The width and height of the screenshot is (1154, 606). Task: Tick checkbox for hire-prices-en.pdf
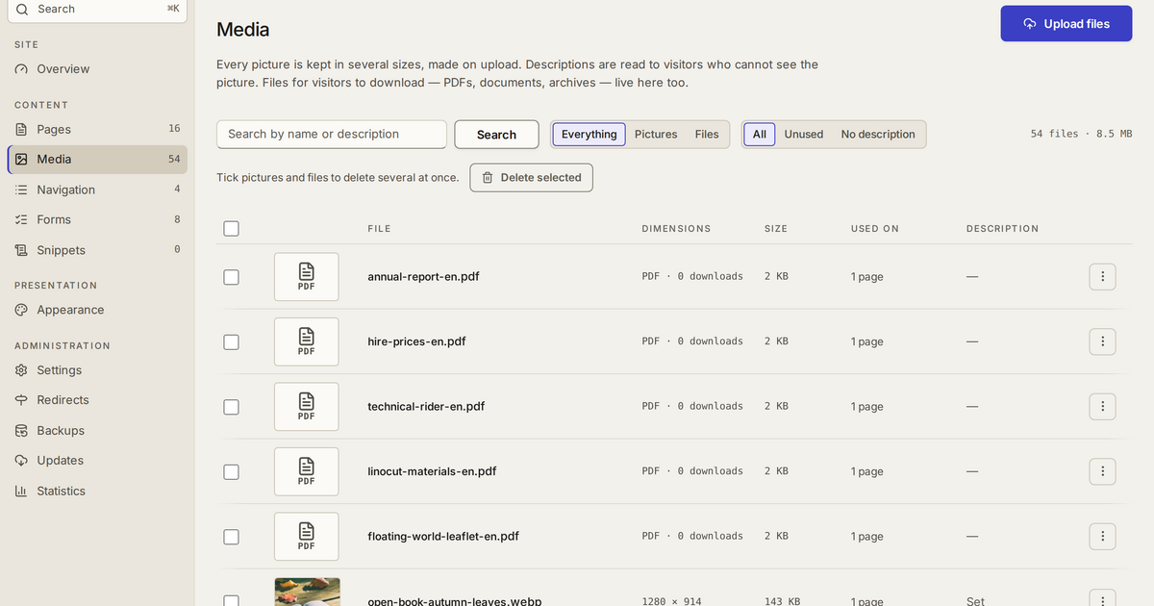click(231, 341)
